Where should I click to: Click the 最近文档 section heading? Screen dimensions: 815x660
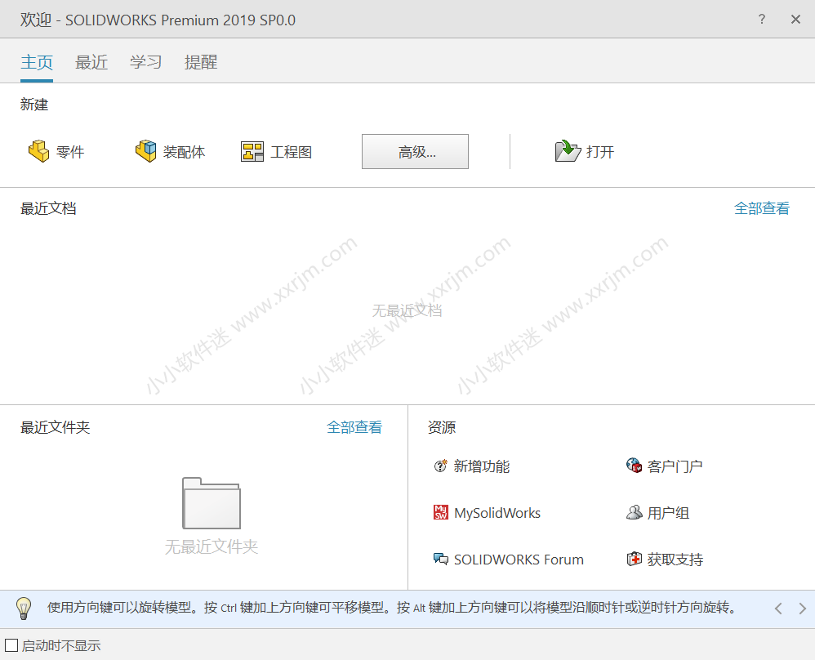coord(48,208)
